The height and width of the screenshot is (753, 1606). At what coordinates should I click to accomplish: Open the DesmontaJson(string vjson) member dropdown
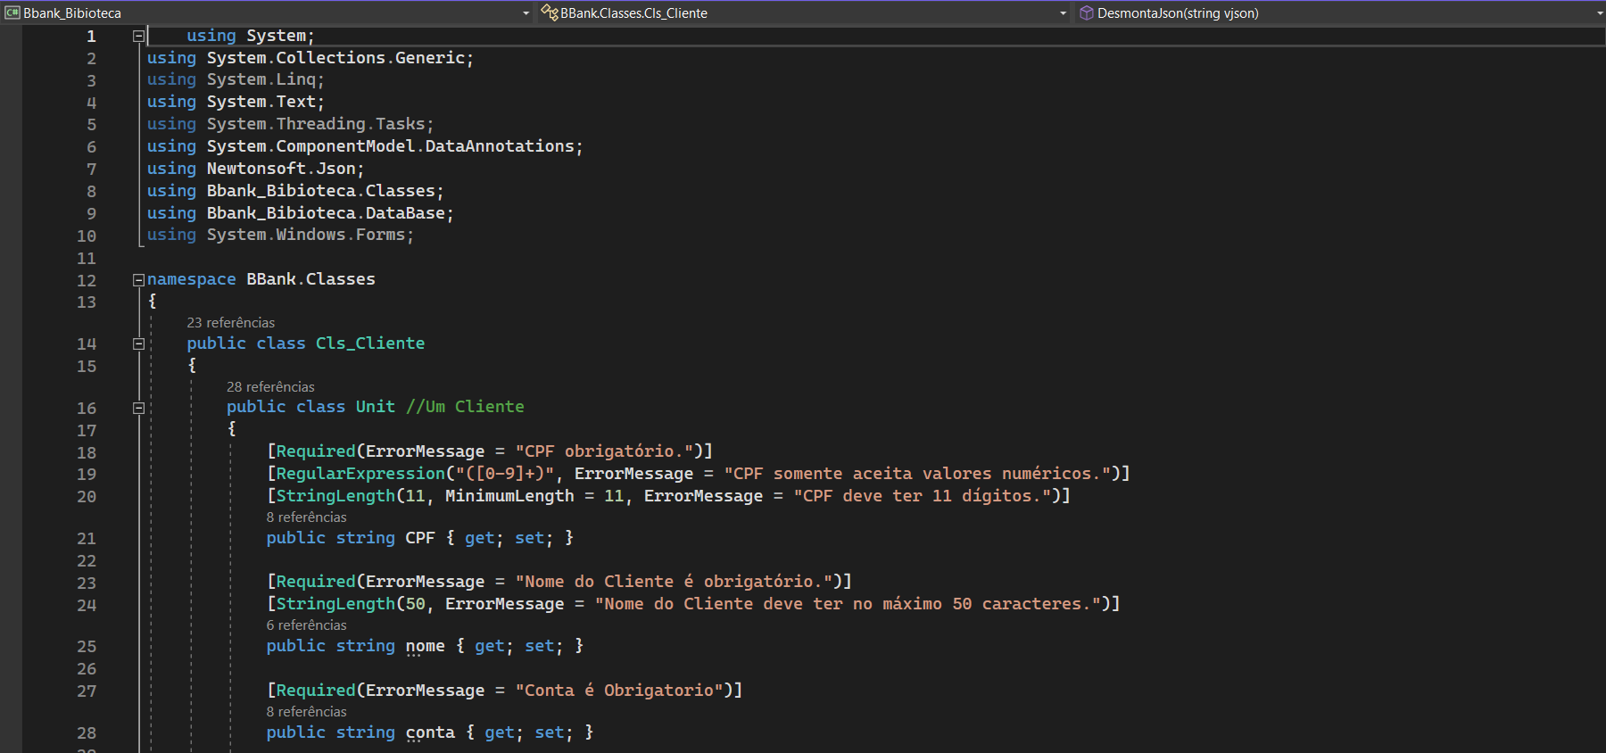pos(1340,12)
